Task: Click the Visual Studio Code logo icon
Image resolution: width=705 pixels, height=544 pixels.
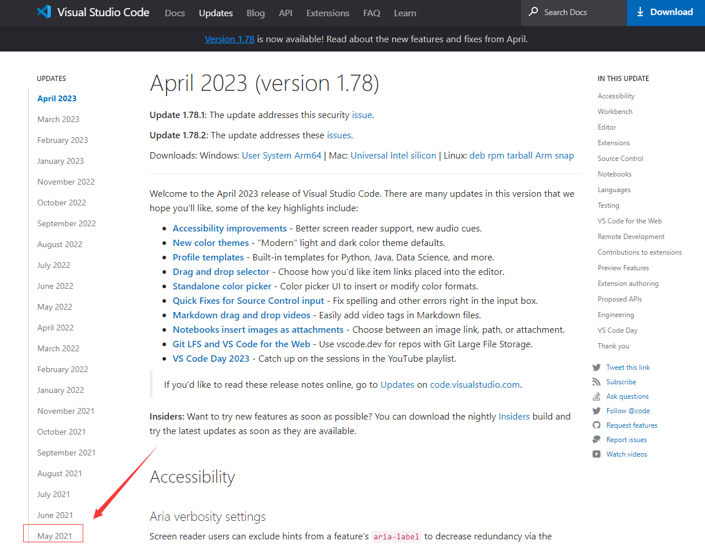Action: pyautogui.click(x=44, y=12)
